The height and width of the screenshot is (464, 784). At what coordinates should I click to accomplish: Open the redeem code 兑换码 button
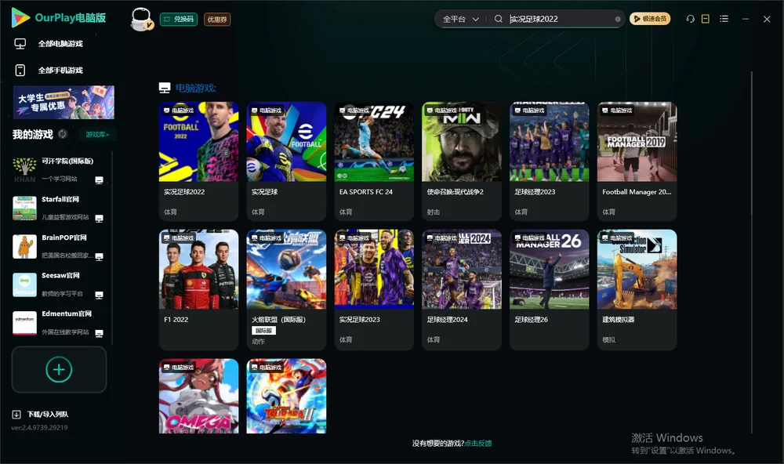179,19
